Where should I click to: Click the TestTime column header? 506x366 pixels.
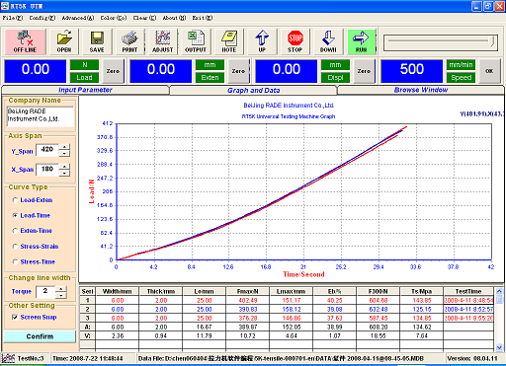click(x=468, y=291)
